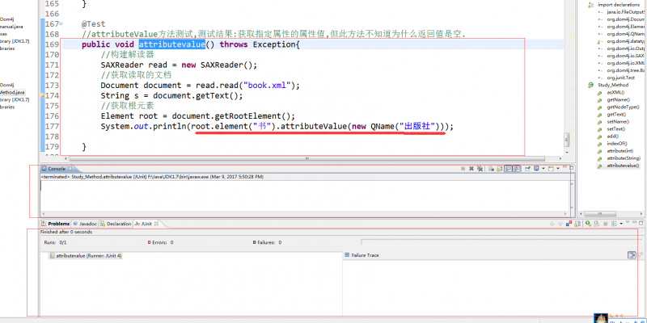Click the JUnit Rerun Test icon
647x323 pixels.
pyautogui.click(x=588, y=224)
